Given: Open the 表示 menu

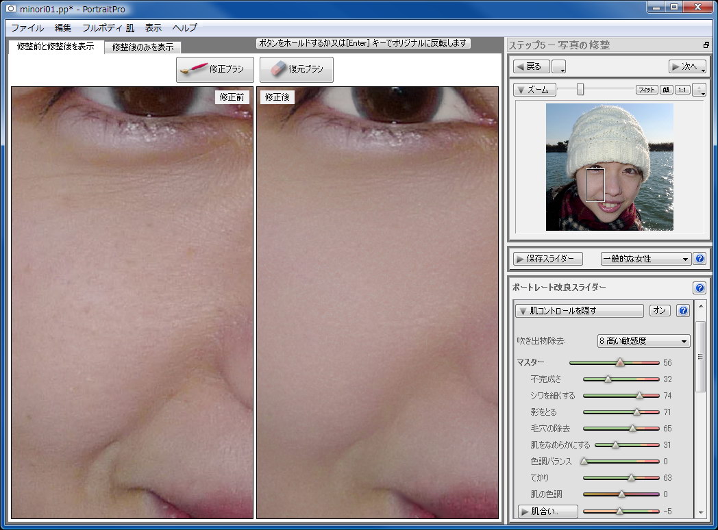Looking at the screenshot, I should coord(153,28).
